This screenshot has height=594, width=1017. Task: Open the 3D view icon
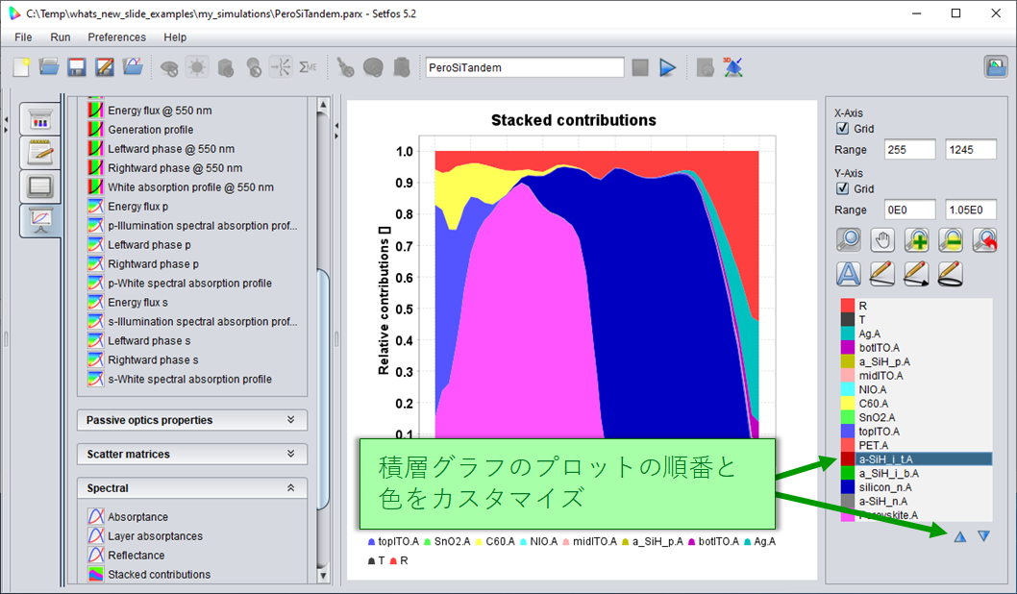click(732, 67)
